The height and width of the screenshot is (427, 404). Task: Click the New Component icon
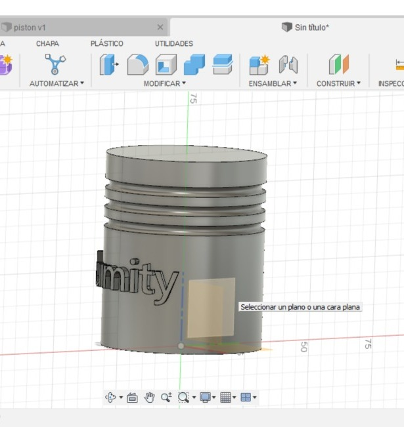(x=259, y=64)
